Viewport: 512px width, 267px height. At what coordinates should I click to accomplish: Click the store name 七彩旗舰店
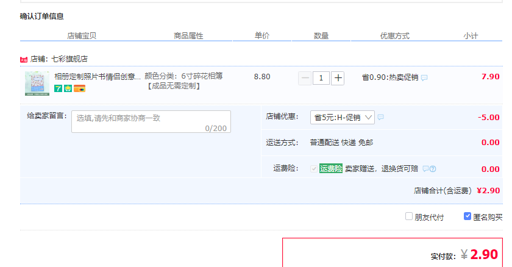coord(69,59)
